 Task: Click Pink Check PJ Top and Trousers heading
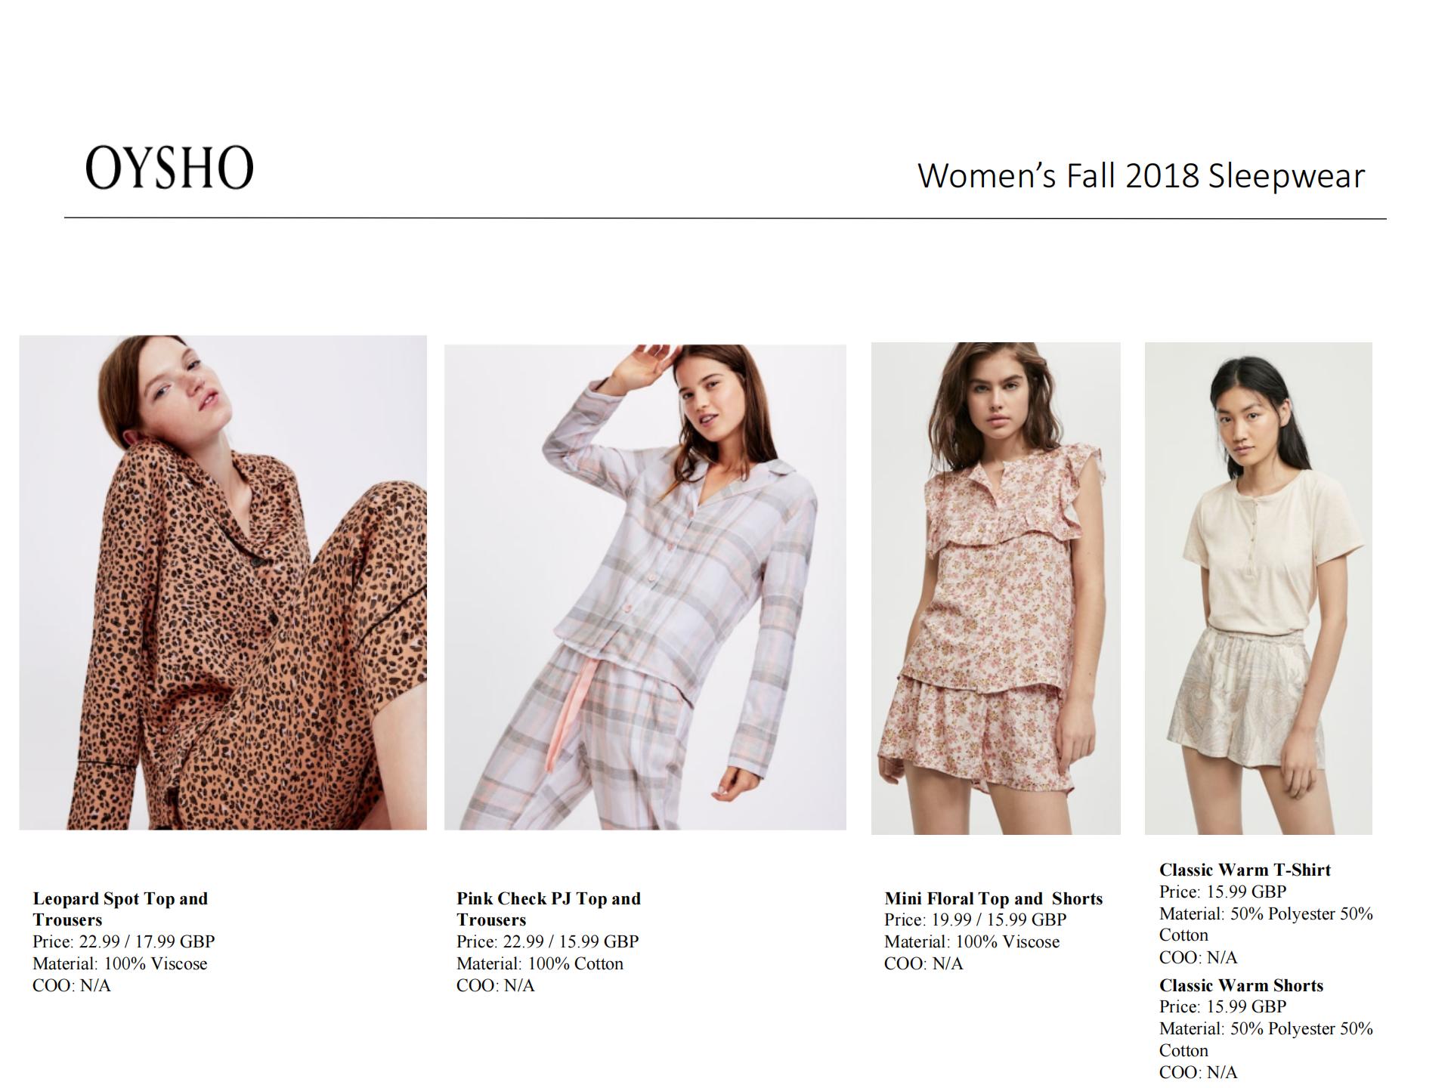(x=549, y=909)
